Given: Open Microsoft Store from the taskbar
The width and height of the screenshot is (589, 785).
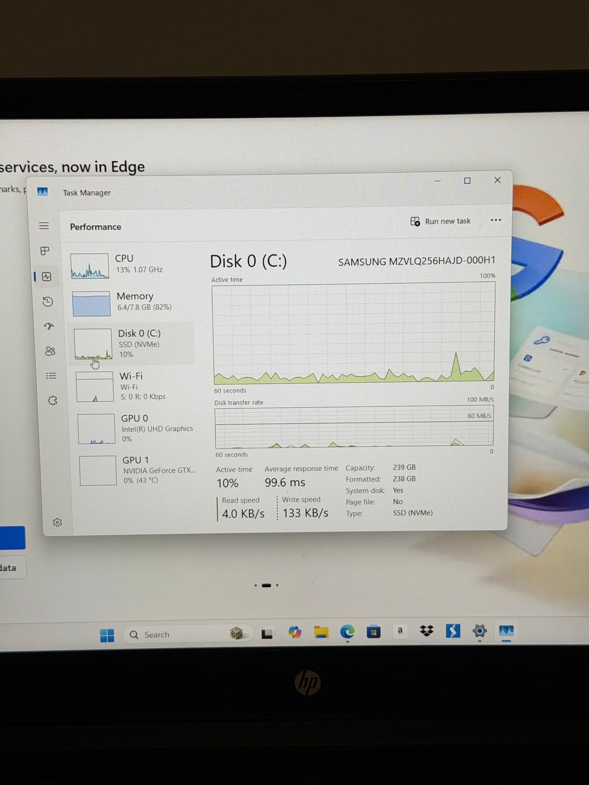Looking at the screenshot, I should [373, 632].
